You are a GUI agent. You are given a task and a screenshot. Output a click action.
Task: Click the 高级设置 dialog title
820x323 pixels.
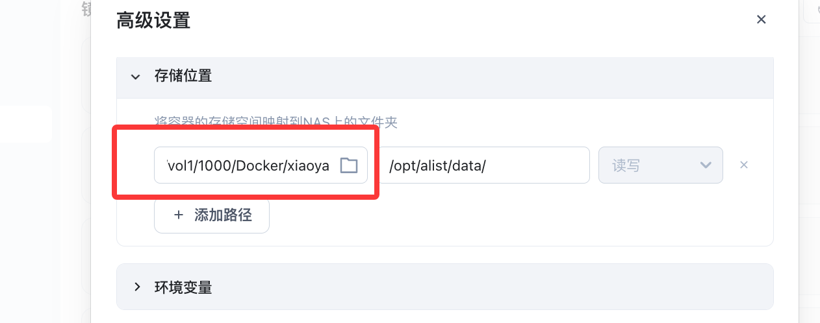coord(153,20)
